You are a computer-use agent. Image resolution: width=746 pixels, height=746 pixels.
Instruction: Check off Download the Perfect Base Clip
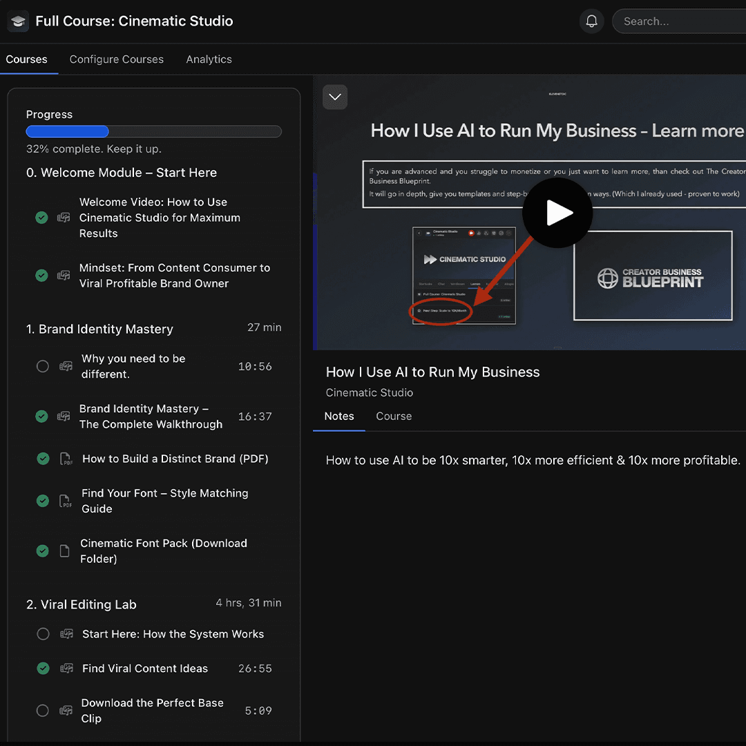point(42,710)
